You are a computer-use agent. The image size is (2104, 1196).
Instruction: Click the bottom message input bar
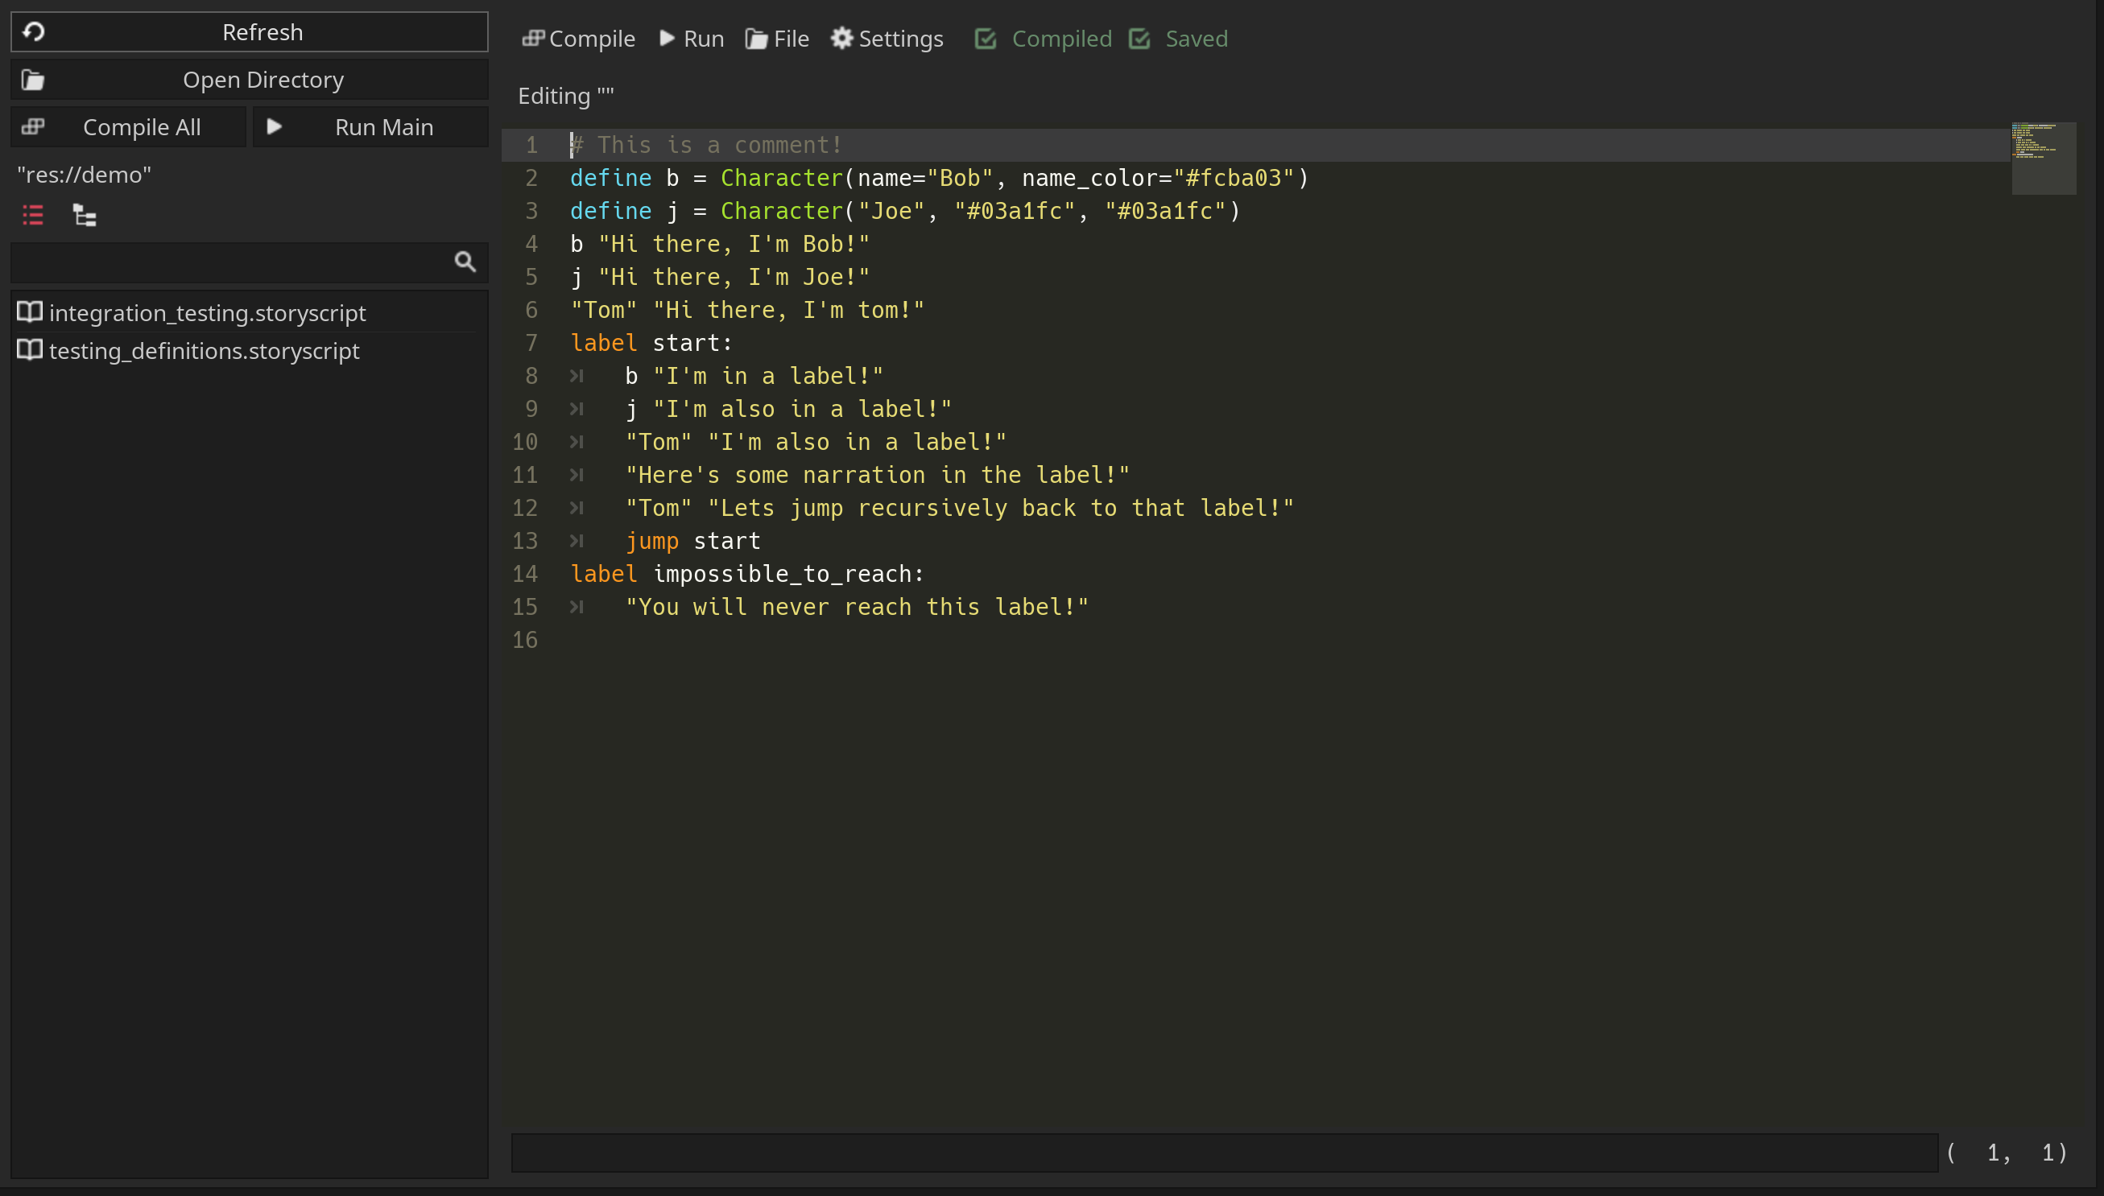(x=1224, y=1153)
